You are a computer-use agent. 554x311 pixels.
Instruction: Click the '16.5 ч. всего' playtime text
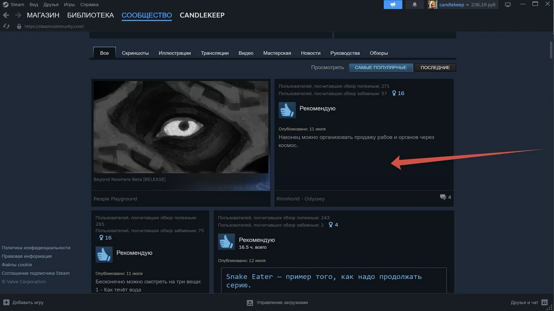tap(252, 247)
